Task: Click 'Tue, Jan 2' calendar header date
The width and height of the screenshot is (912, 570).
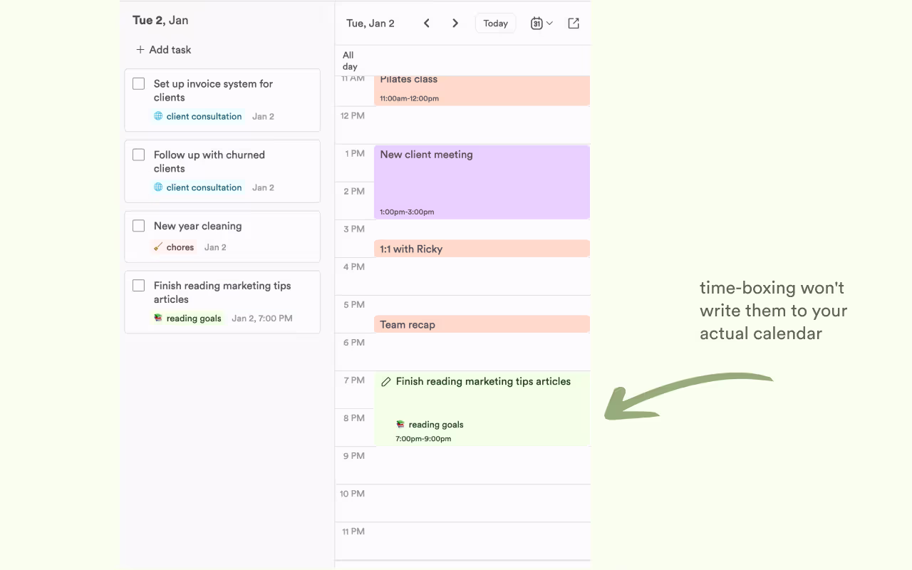Action: click(x=370, y=24)
